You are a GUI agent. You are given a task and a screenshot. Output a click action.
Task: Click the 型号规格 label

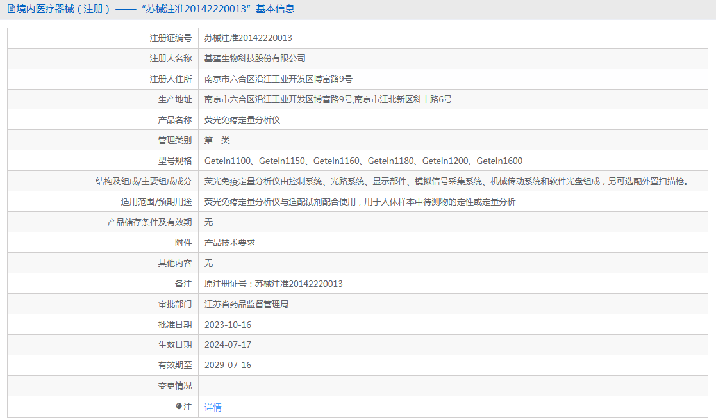point(175,161)
